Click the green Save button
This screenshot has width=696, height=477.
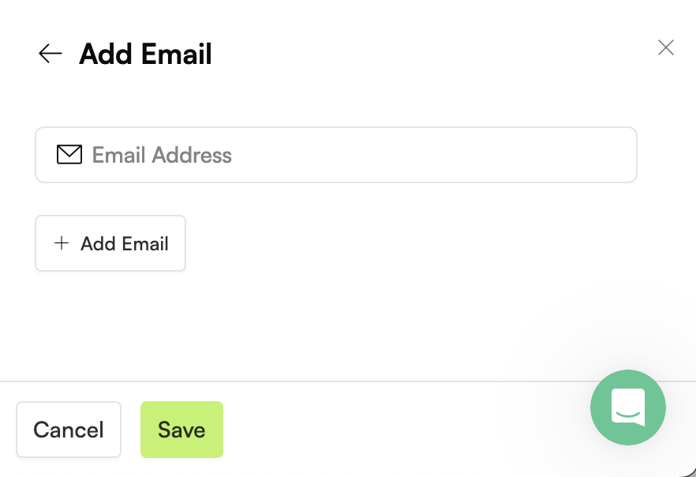pos(181,430)
